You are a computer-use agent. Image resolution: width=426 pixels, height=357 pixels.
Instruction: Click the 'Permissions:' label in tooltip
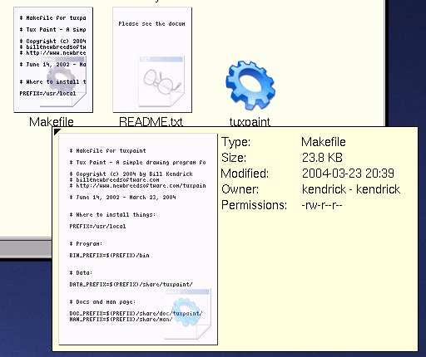(254, 205)
